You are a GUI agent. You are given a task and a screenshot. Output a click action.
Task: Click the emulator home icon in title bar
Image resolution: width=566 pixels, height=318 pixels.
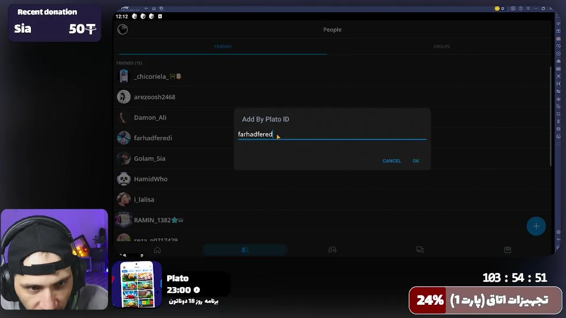coord(154,8)
